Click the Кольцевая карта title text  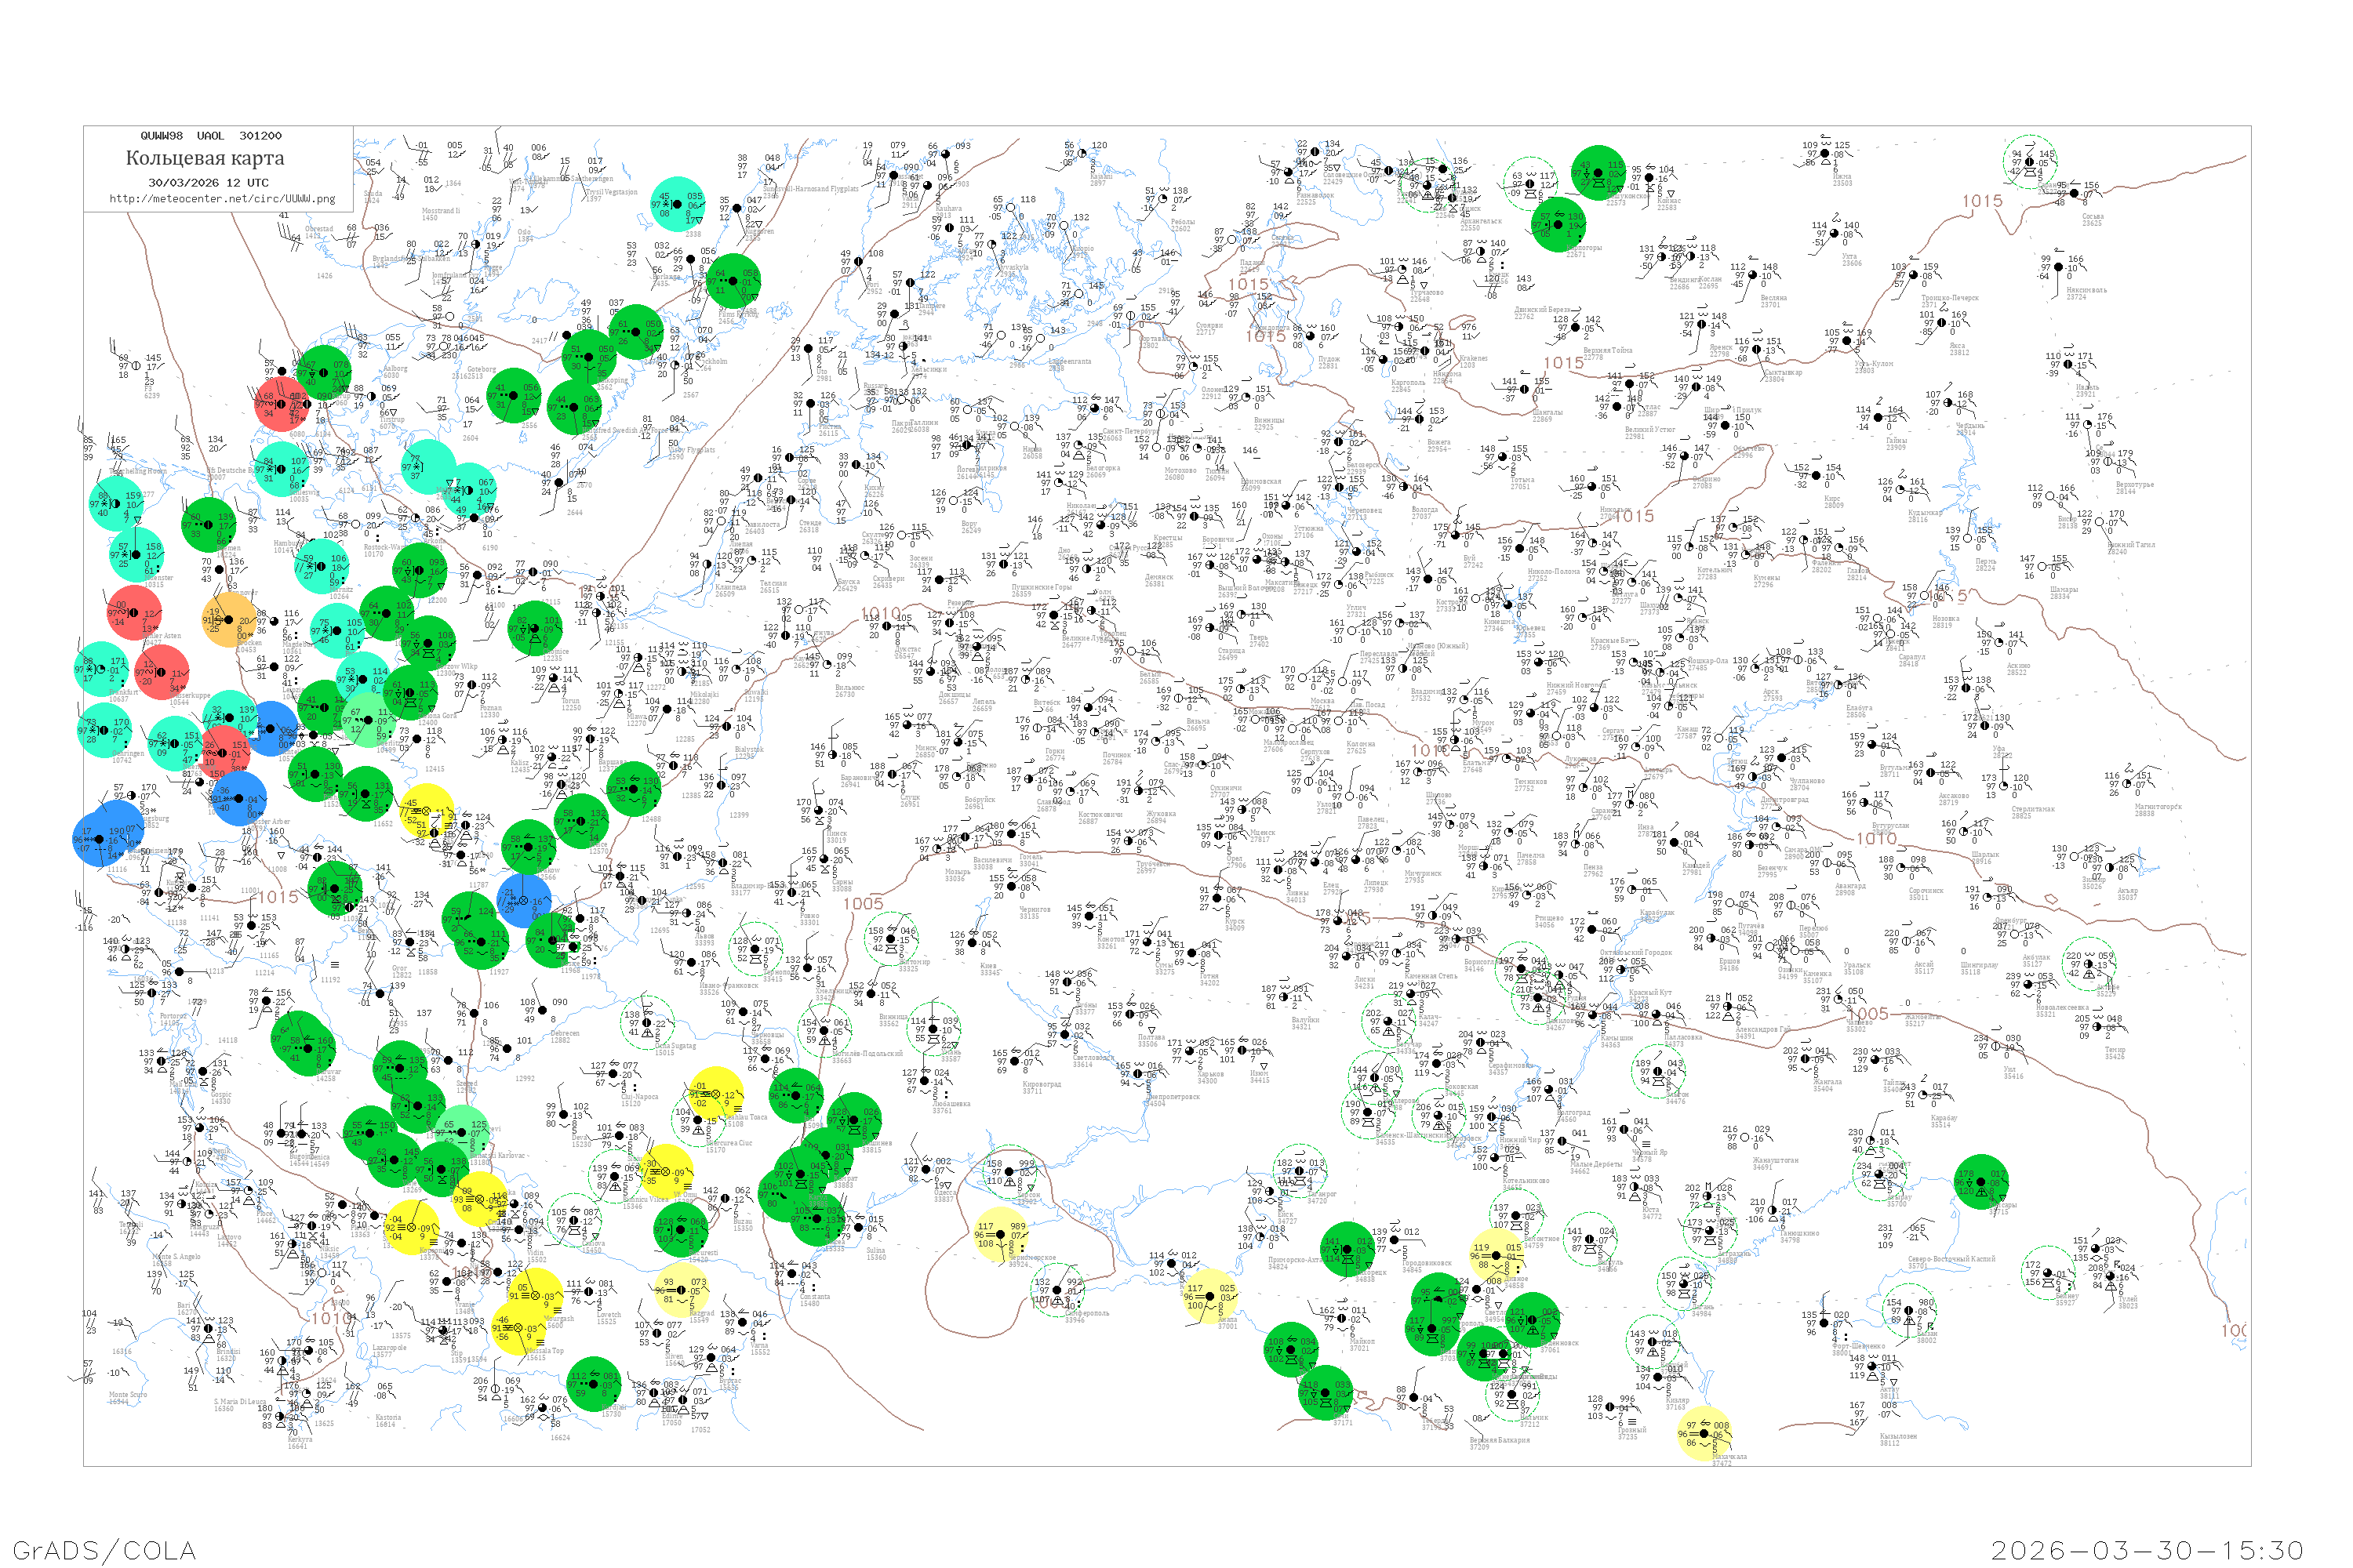tap(204, 158)
